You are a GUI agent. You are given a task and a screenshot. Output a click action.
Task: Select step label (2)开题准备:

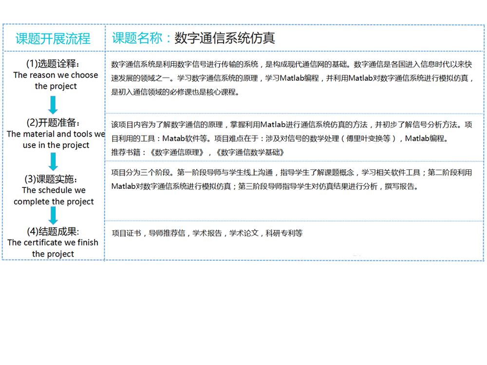[53, 122]
